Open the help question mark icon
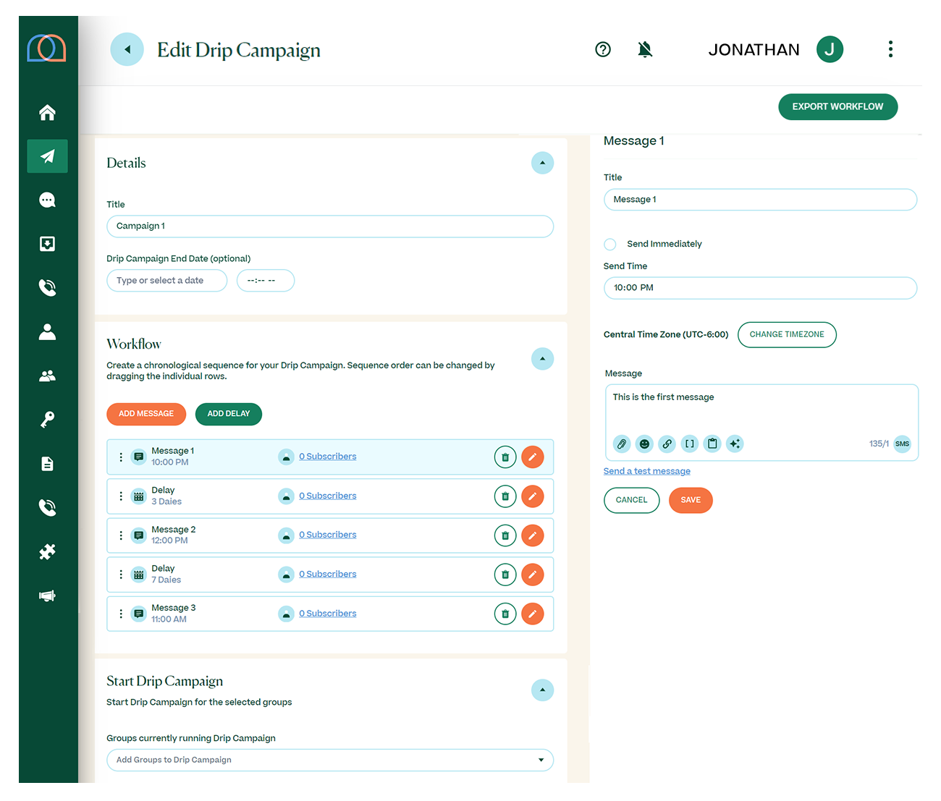This screenshot has width=941, height=801. [x=602, y=49]
